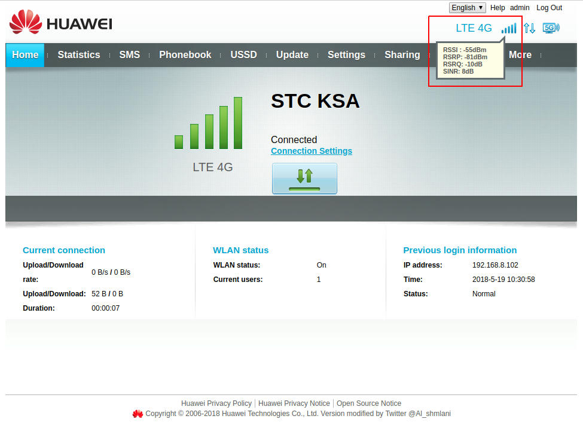The height and width of the screenshot is (428, 583).
Task: Click the large green signal bars graphic
Action: (x=209, y=123)
